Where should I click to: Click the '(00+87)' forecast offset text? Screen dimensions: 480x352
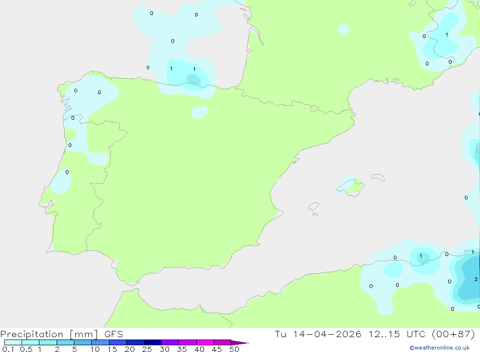[454, 334]
